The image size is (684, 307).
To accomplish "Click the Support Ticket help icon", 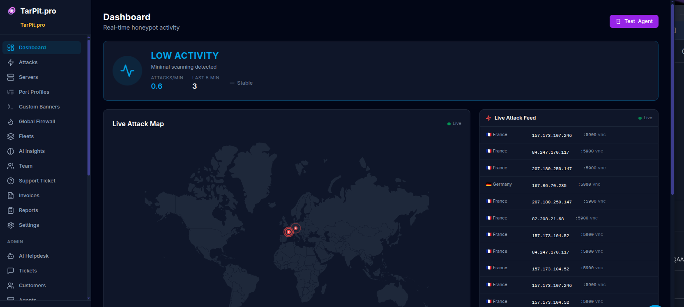I will (x=11, y=181).
